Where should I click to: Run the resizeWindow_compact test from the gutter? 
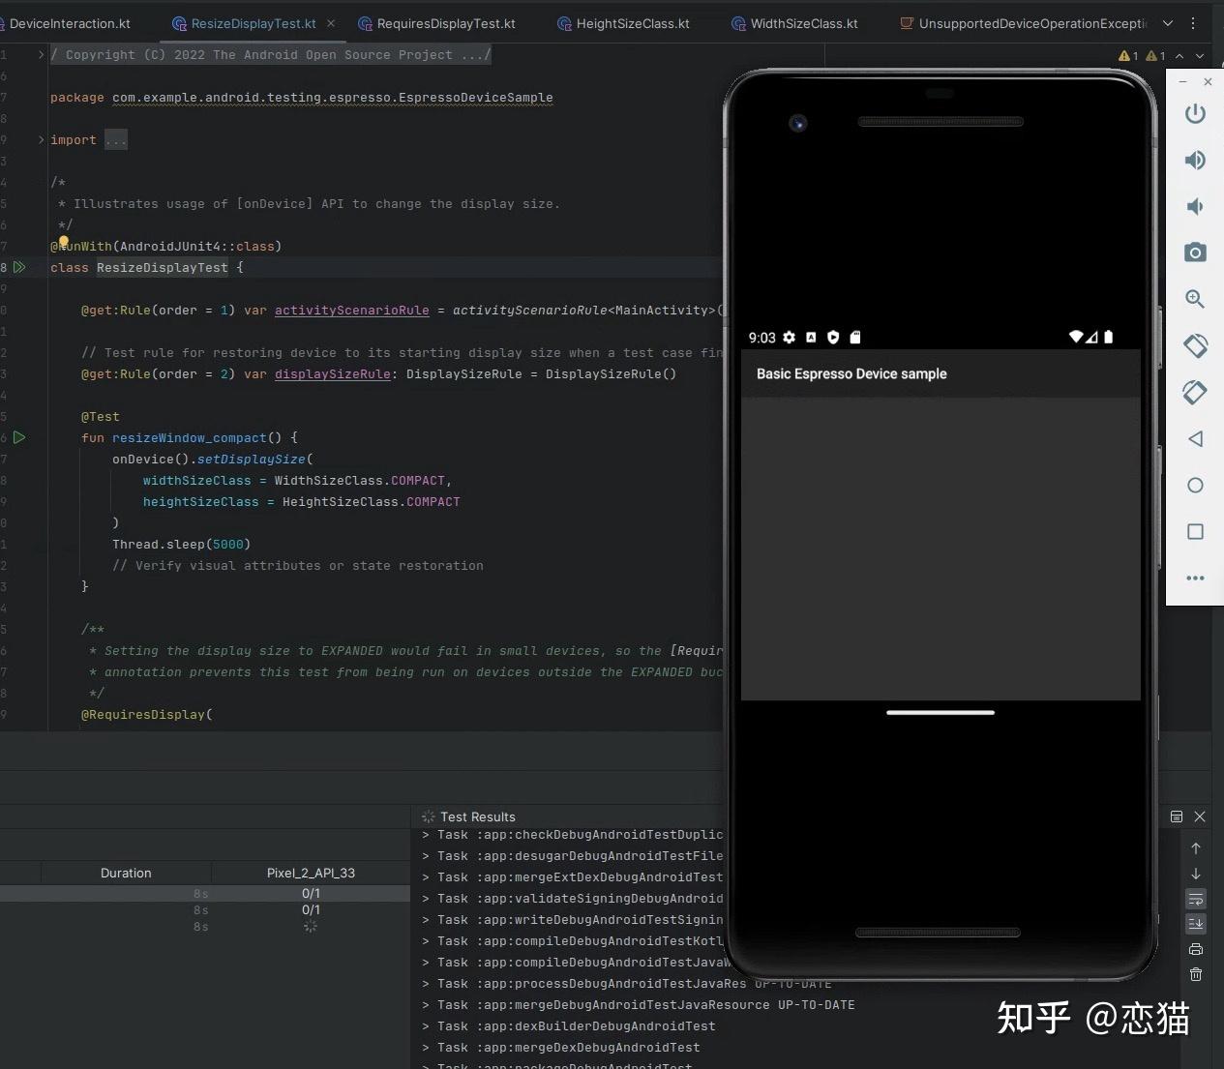tap(19, 437)
